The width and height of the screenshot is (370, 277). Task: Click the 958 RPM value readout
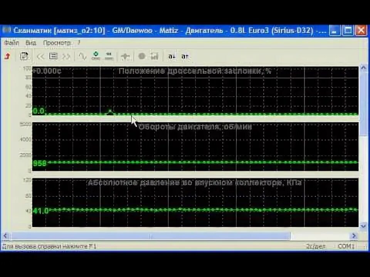39,163
